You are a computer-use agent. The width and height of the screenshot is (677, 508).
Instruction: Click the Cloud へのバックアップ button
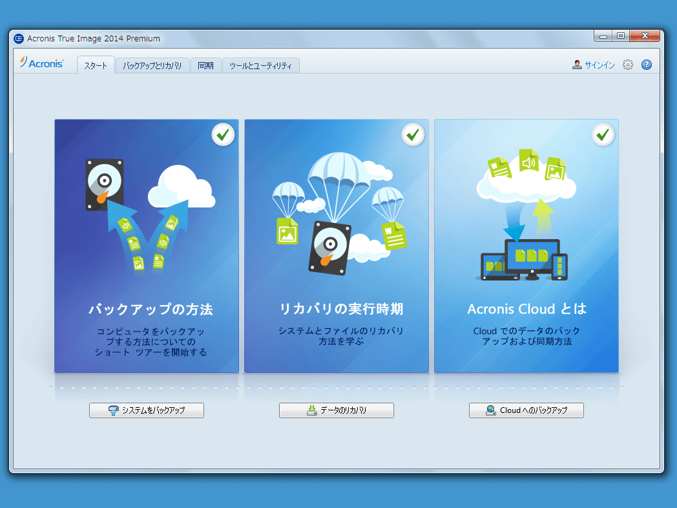pos(526,410)
